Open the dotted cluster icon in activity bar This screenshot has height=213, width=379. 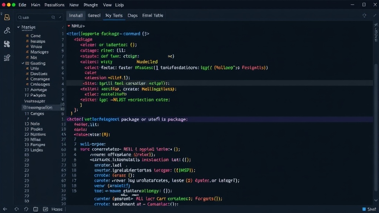point(7,57)
